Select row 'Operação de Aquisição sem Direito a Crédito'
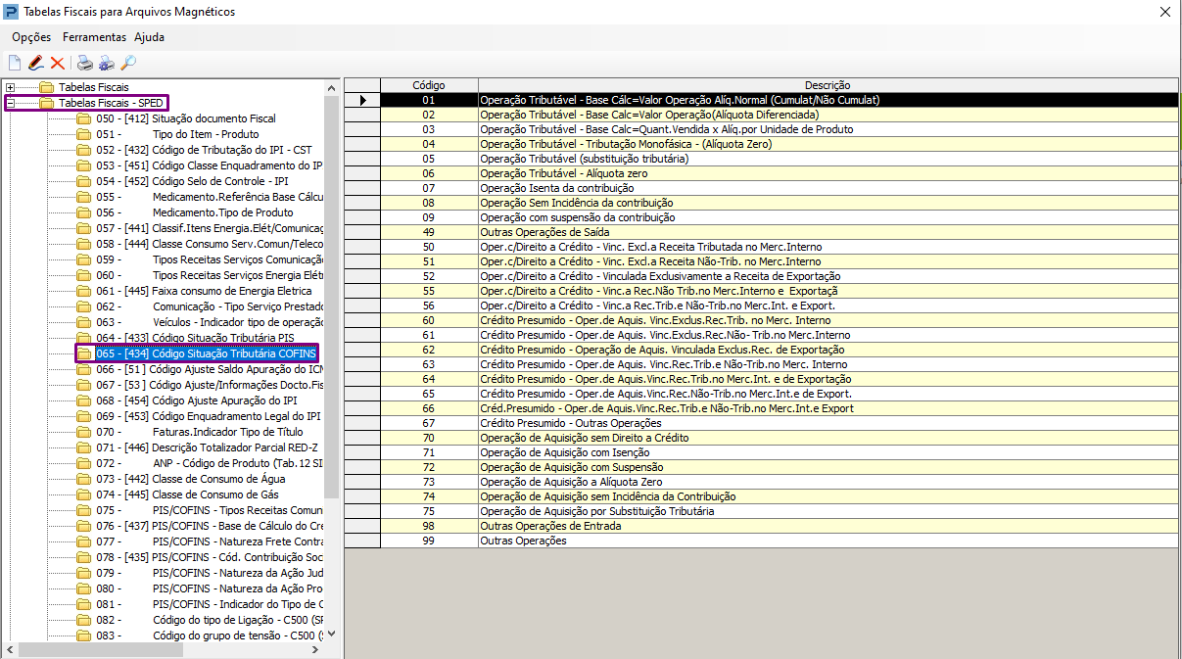The width and height of the screenshot is (1182, 659). (x=827, y=438)
